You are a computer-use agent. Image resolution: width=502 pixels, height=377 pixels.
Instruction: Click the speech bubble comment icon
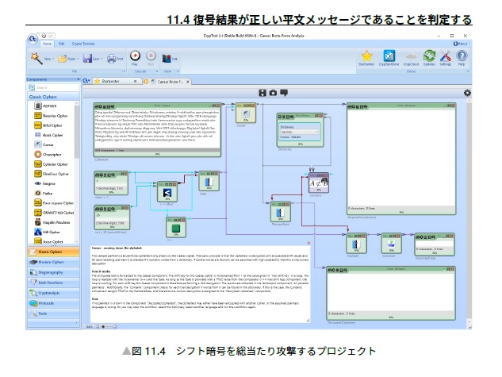pos(284,93)
